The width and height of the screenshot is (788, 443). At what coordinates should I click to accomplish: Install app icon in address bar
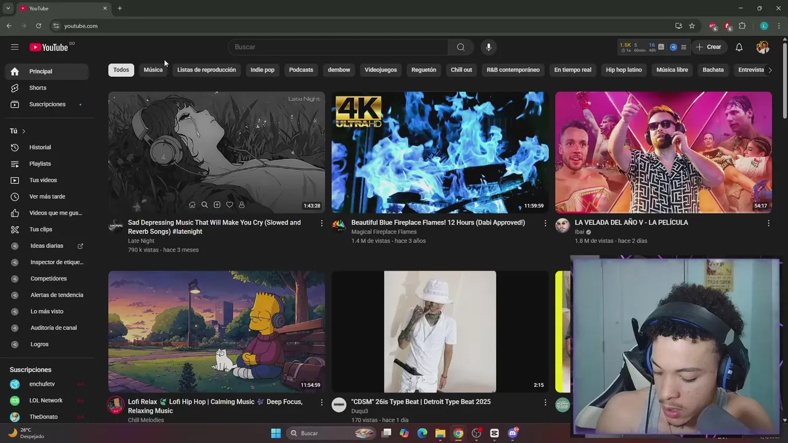pos(678,26)
